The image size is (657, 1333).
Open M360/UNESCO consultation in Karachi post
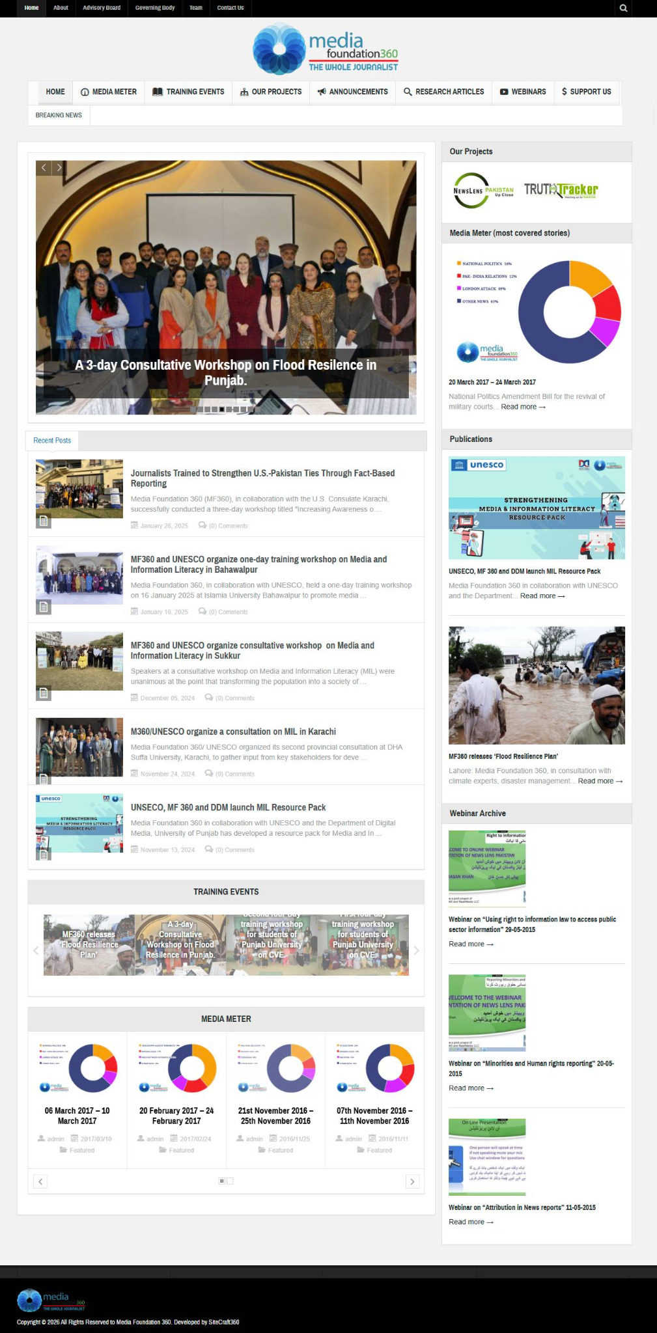[x=233, y=732]
